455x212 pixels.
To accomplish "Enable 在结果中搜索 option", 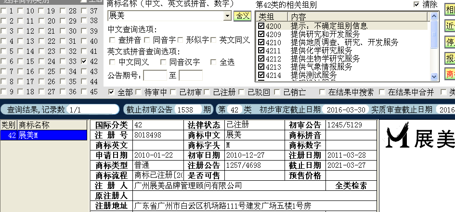I will [322, 92].
